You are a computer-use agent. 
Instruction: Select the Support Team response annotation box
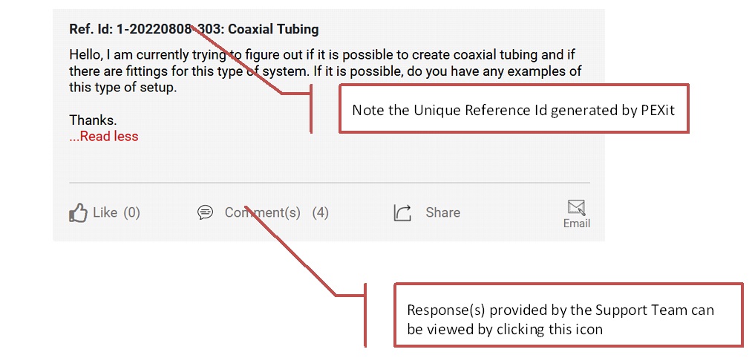point(568,315)
